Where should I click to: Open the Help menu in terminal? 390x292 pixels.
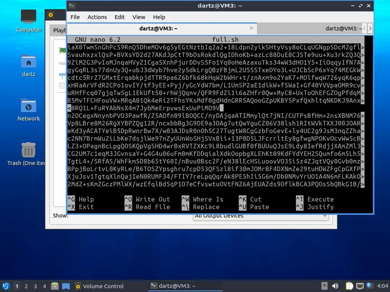pos(159,17)
